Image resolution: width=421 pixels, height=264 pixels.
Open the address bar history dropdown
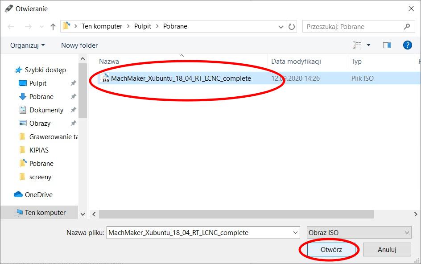[x=280, y=27]
